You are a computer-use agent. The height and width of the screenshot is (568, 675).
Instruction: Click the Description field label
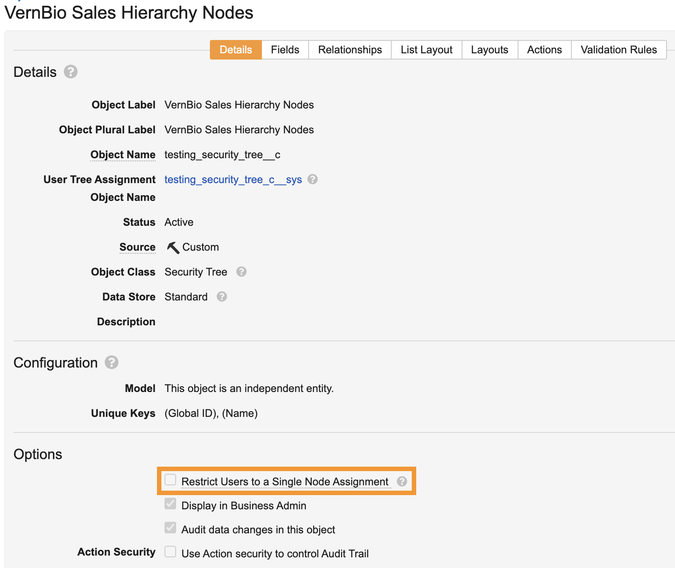pyautogui.click(x=126, y=322)
